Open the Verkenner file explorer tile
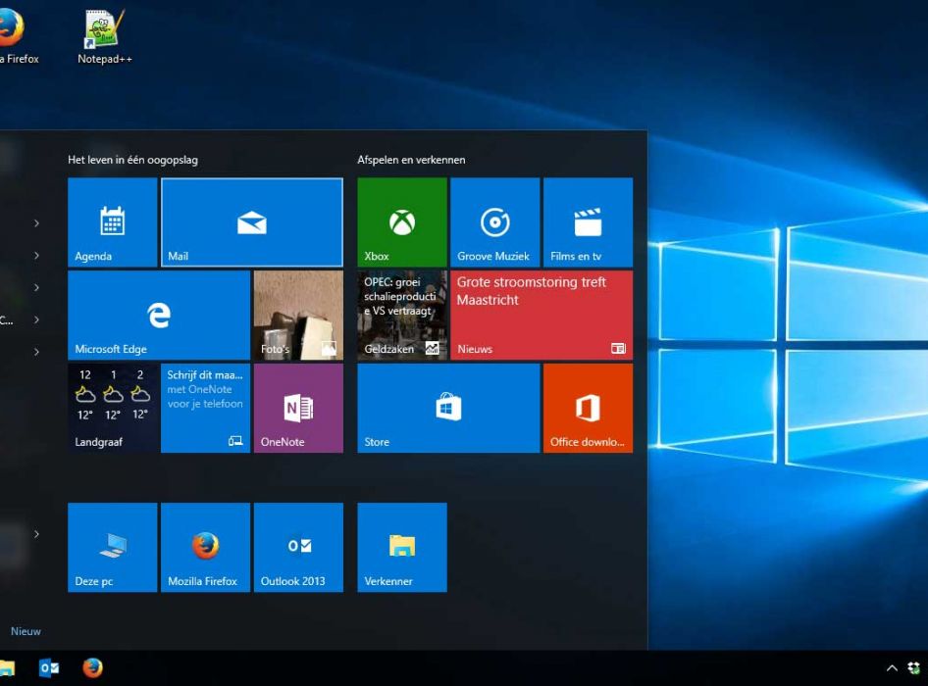 click(402, 547)
